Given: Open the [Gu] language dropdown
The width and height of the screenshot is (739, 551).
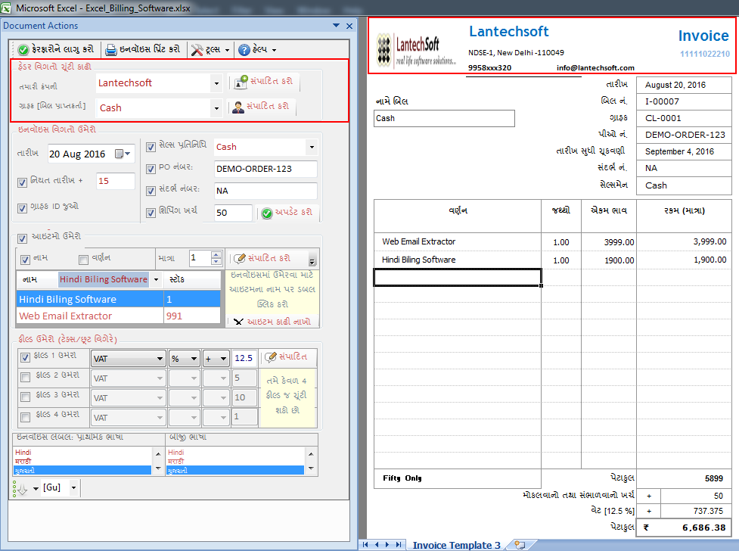Looking at the screenshot, I should click(73, 487).
